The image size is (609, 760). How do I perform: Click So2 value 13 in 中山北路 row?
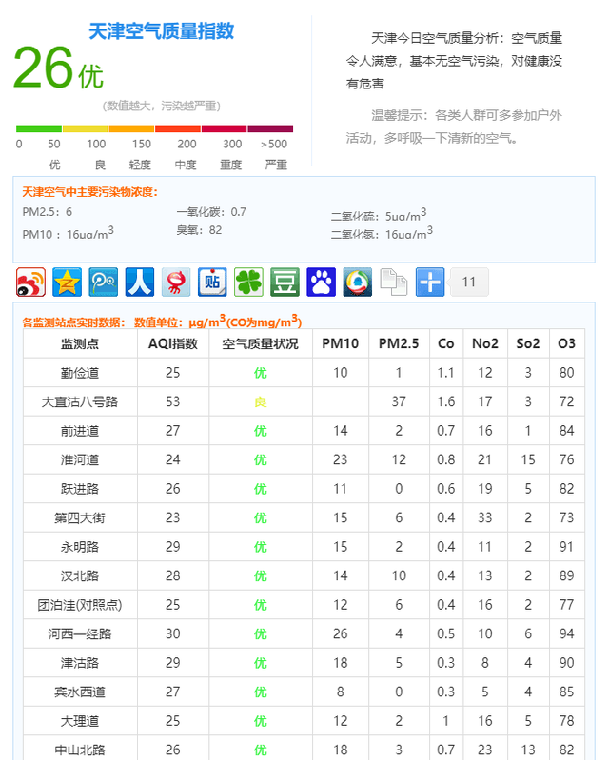point(528,750)
